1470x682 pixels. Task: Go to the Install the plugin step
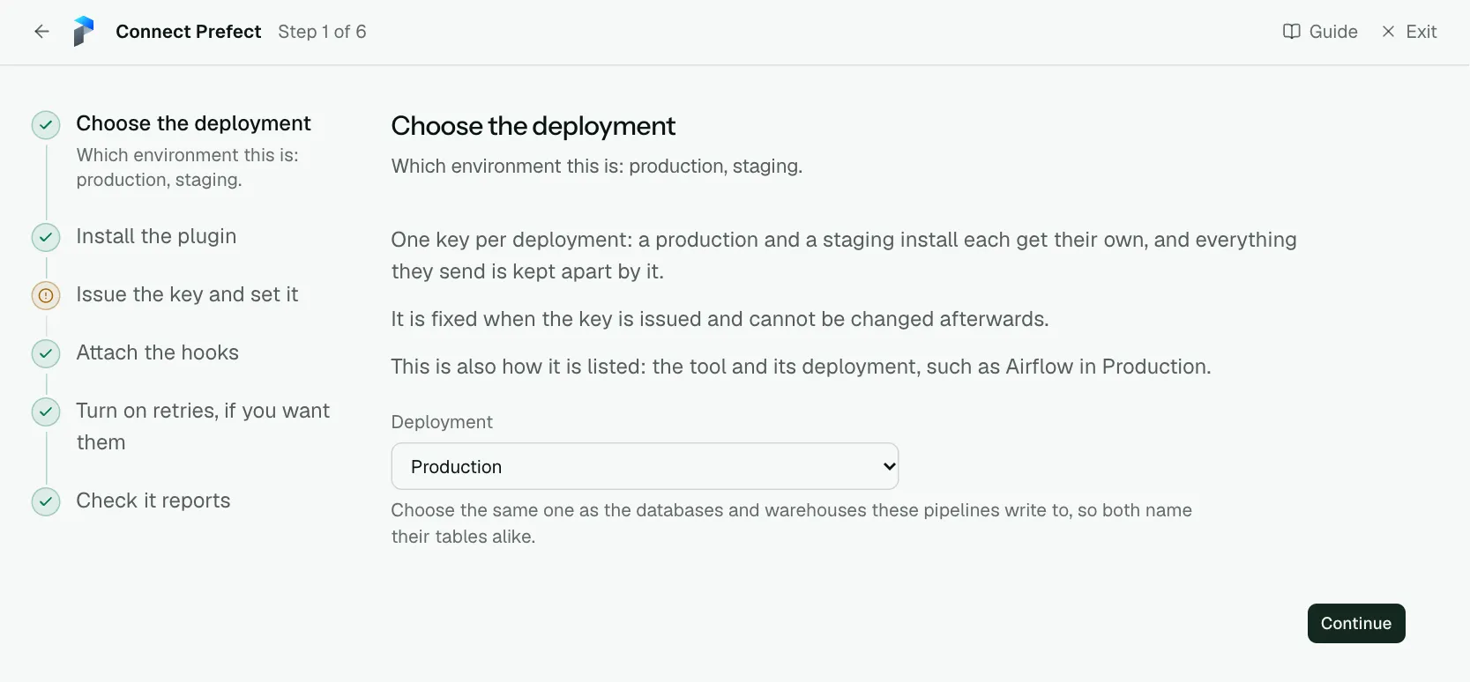156,236
